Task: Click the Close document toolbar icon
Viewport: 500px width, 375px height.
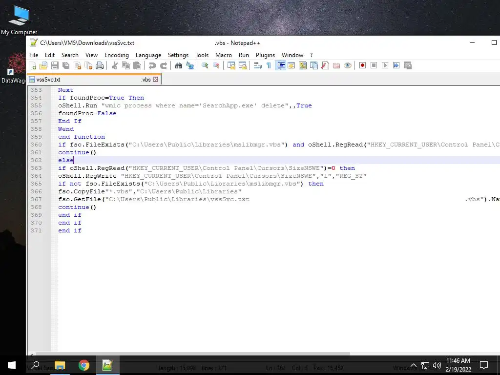Action: [77, 66]
